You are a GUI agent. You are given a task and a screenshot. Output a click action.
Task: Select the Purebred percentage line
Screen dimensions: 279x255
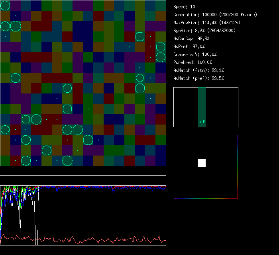[x=193, y=62]
